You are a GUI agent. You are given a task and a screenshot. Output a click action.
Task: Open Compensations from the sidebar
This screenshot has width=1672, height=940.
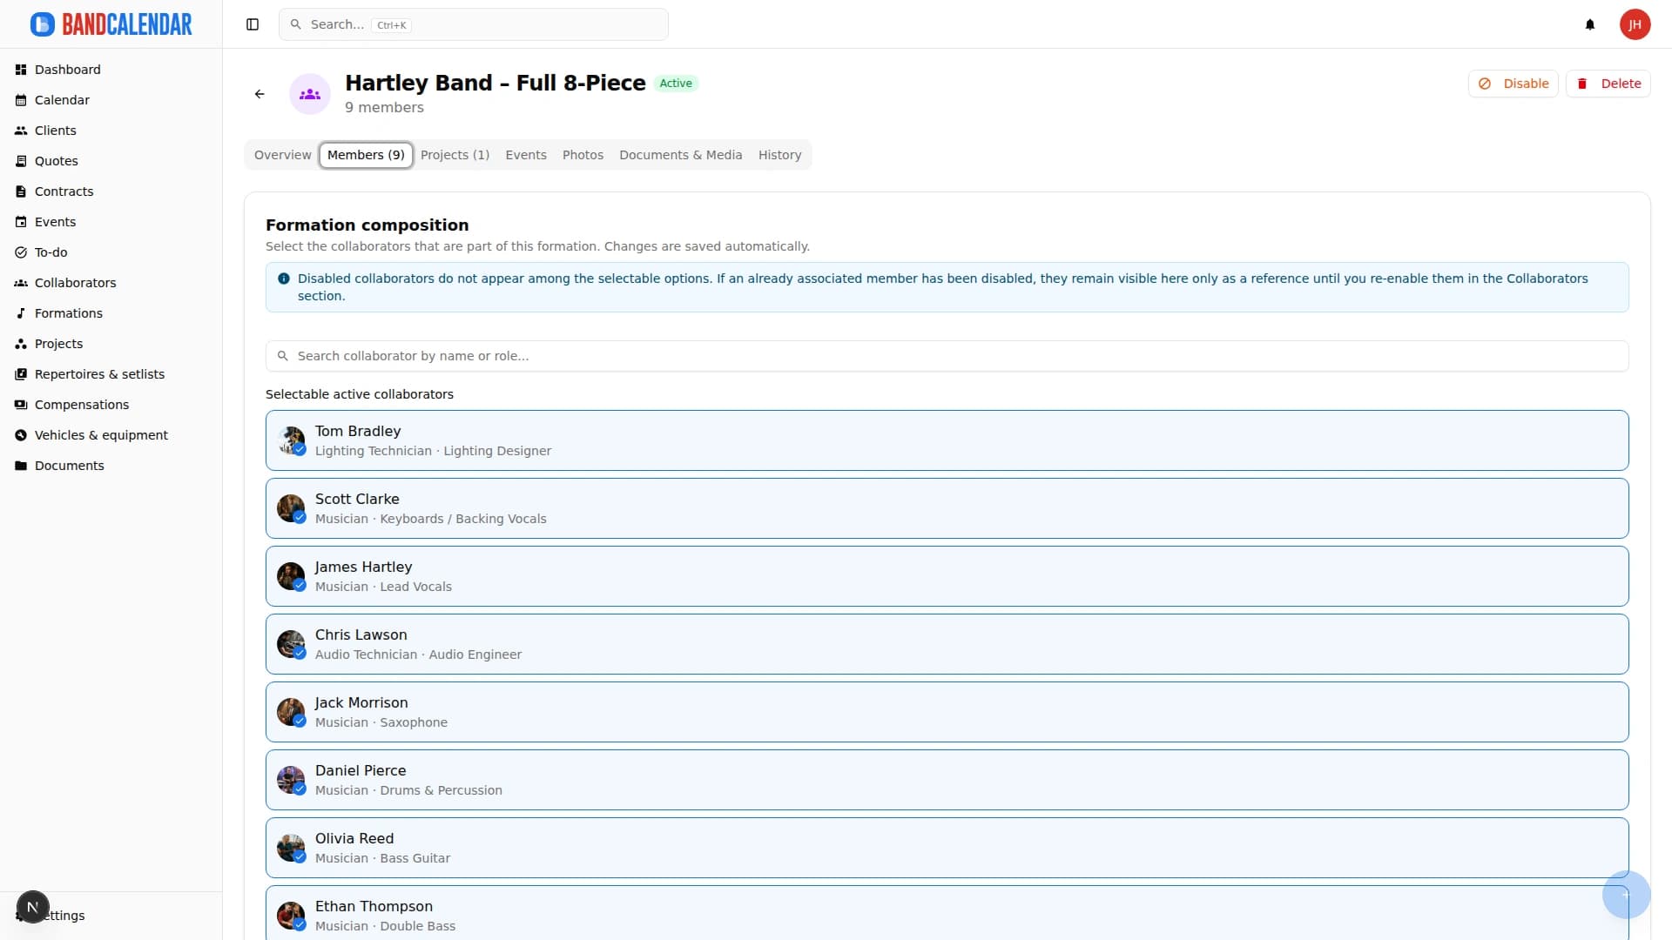coord(111,405)
